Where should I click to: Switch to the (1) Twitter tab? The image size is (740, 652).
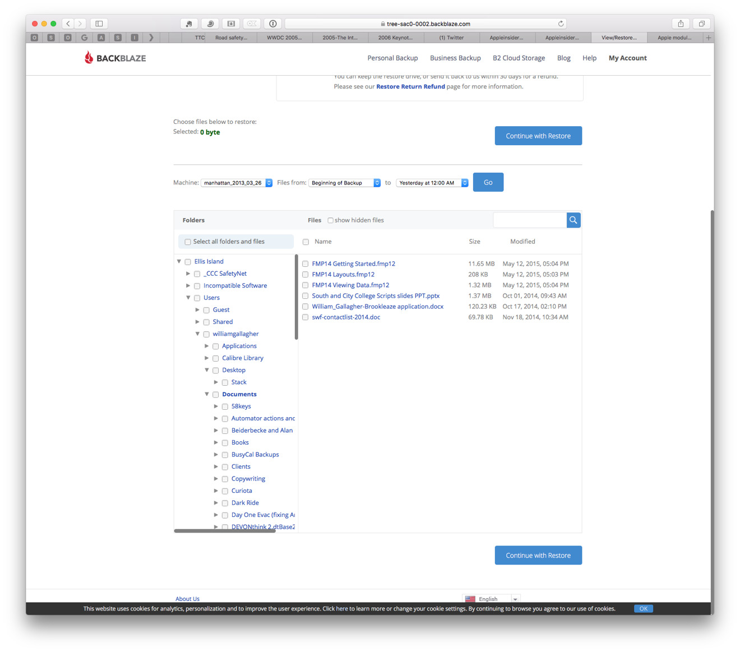pyautogui.click(x=452, y=38)
